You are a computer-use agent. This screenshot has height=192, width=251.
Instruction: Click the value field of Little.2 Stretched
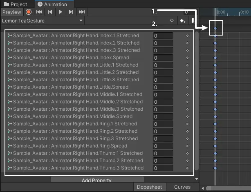point(163,72)
